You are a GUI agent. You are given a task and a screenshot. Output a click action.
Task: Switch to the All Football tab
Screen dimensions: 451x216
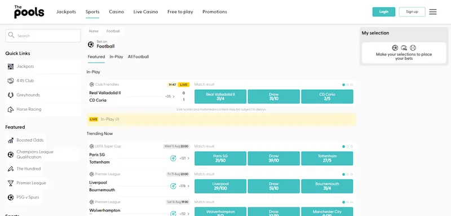point(138,57)
